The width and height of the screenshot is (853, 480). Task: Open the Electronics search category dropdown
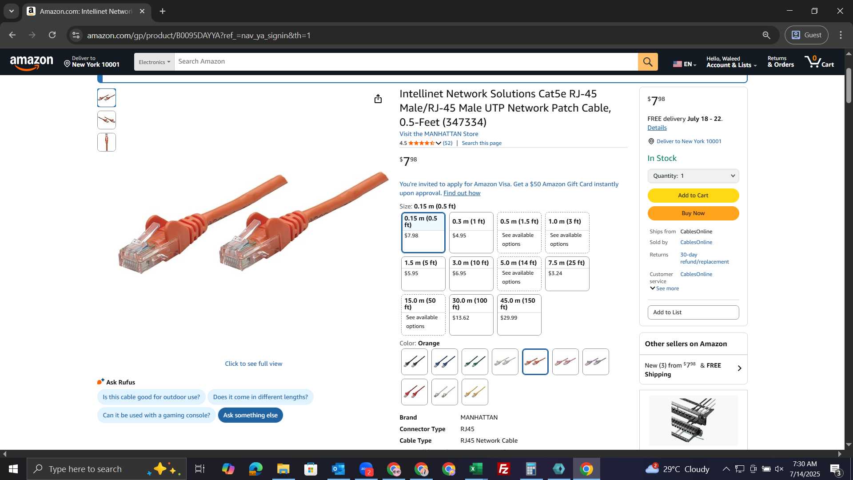coord(154,62)
